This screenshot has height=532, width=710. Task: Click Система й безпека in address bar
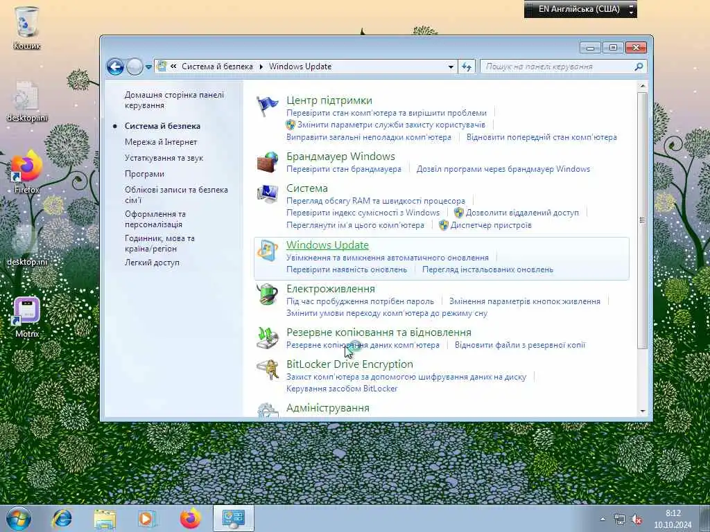click(x=217, y=66)
